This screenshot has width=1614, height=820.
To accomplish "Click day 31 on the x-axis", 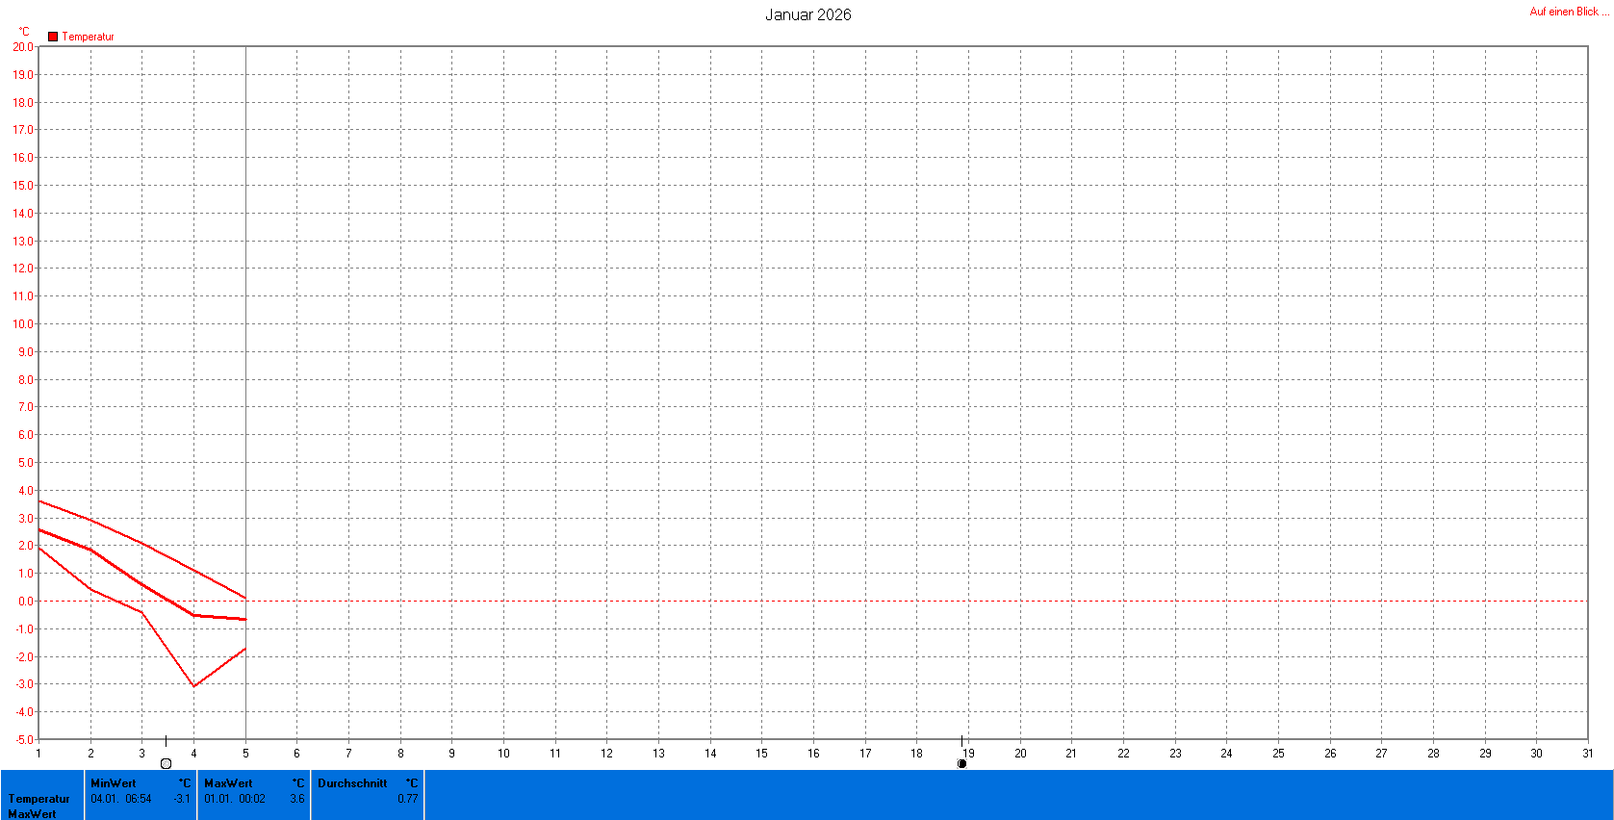I will pos(1587,754).
